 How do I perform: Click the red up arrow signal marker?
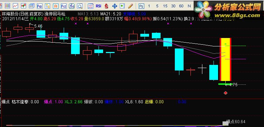point(225,93)
